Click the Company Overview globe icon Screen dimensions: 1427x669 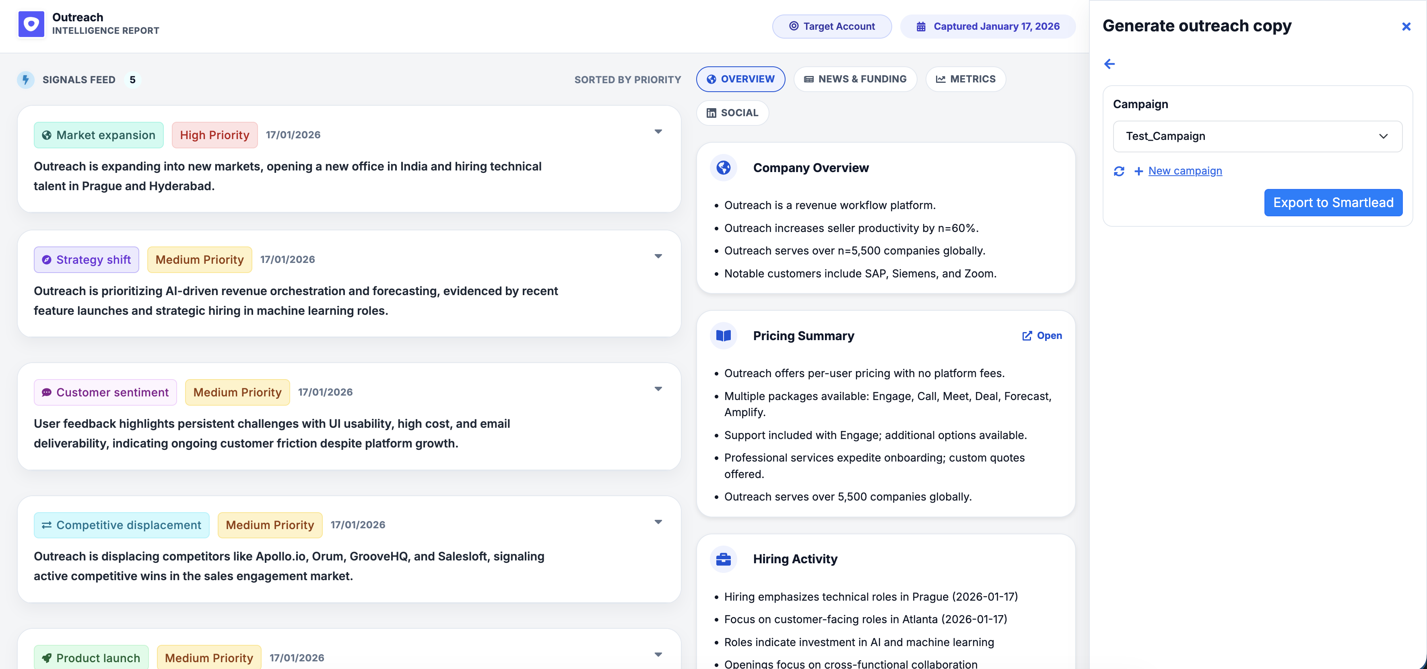click(724, 168)
